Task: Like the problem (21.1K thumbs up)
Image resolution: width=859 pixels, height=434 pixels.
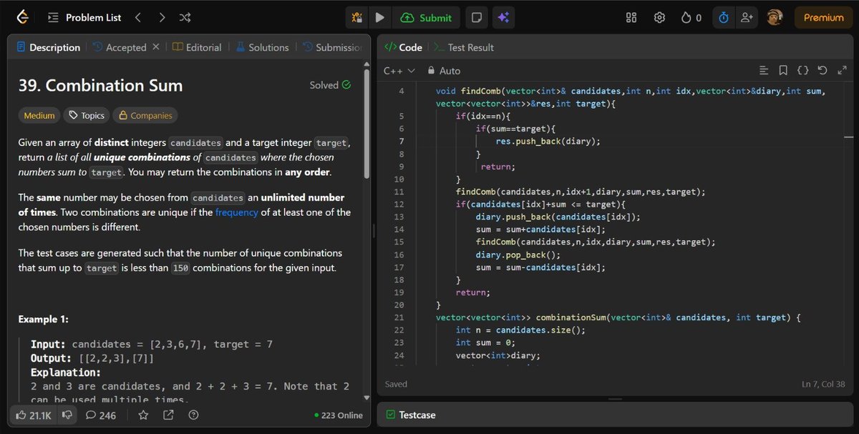Action: coord(33,415)
